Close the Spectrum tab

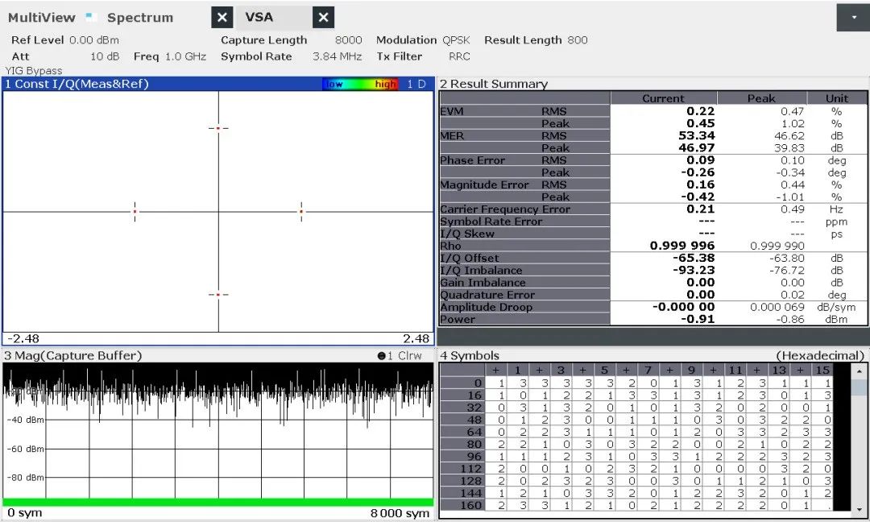click(222, 18)
